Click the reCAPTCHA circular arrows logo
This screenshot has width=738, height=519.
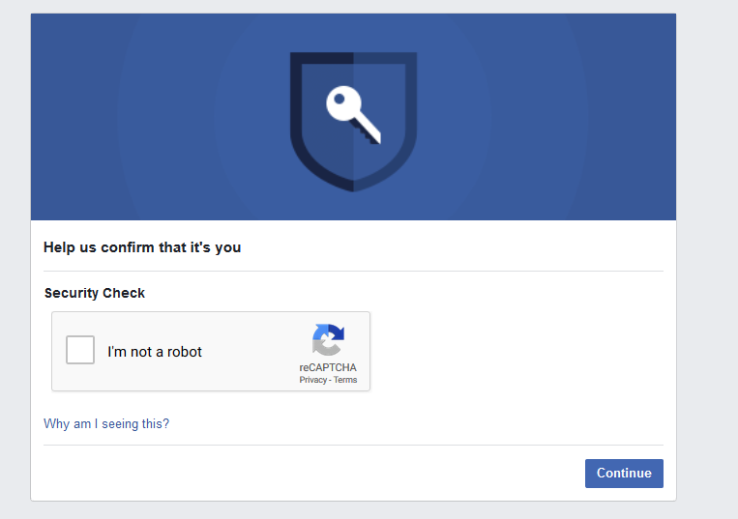point(328,340)
